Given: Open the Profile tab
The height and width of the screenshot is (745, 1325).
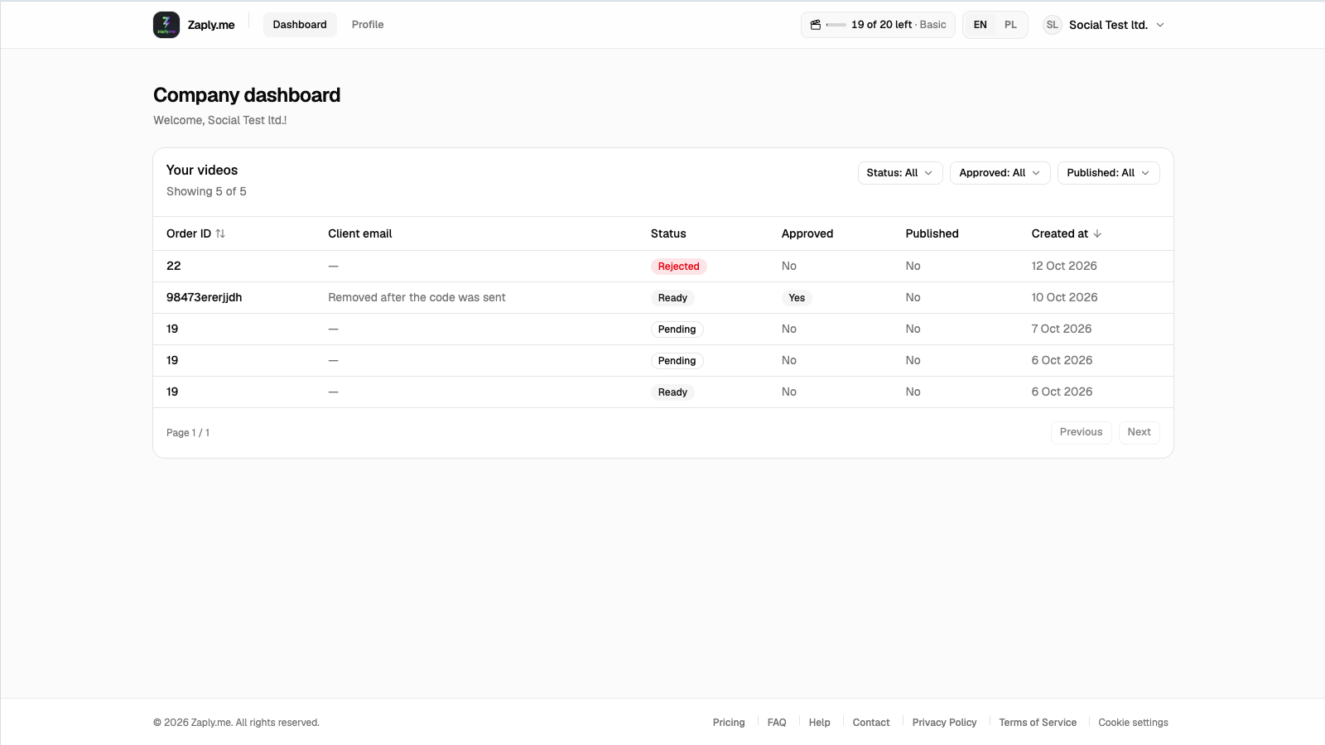Looking at the screenshot, I should pos(368,25).
